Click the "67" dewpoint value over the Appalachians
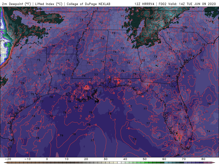219x164 pixels. tap(166, 23)
